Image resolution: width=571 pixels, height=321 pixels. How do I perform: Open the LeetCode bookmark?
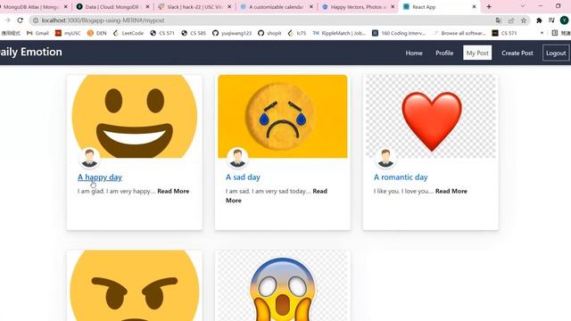click(128, 33)
